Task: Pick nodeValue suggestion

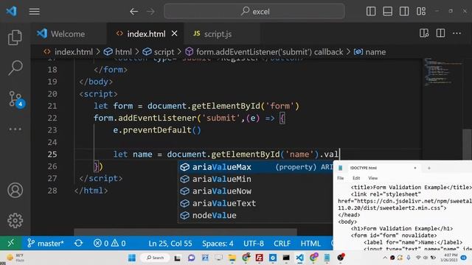Action: click(256, 215)
